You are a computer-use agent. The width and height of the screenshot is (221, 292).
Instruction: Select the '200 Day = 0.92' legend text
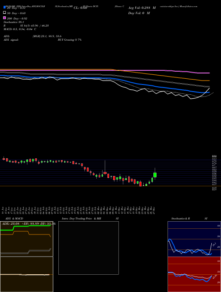[x=17, y=19]
